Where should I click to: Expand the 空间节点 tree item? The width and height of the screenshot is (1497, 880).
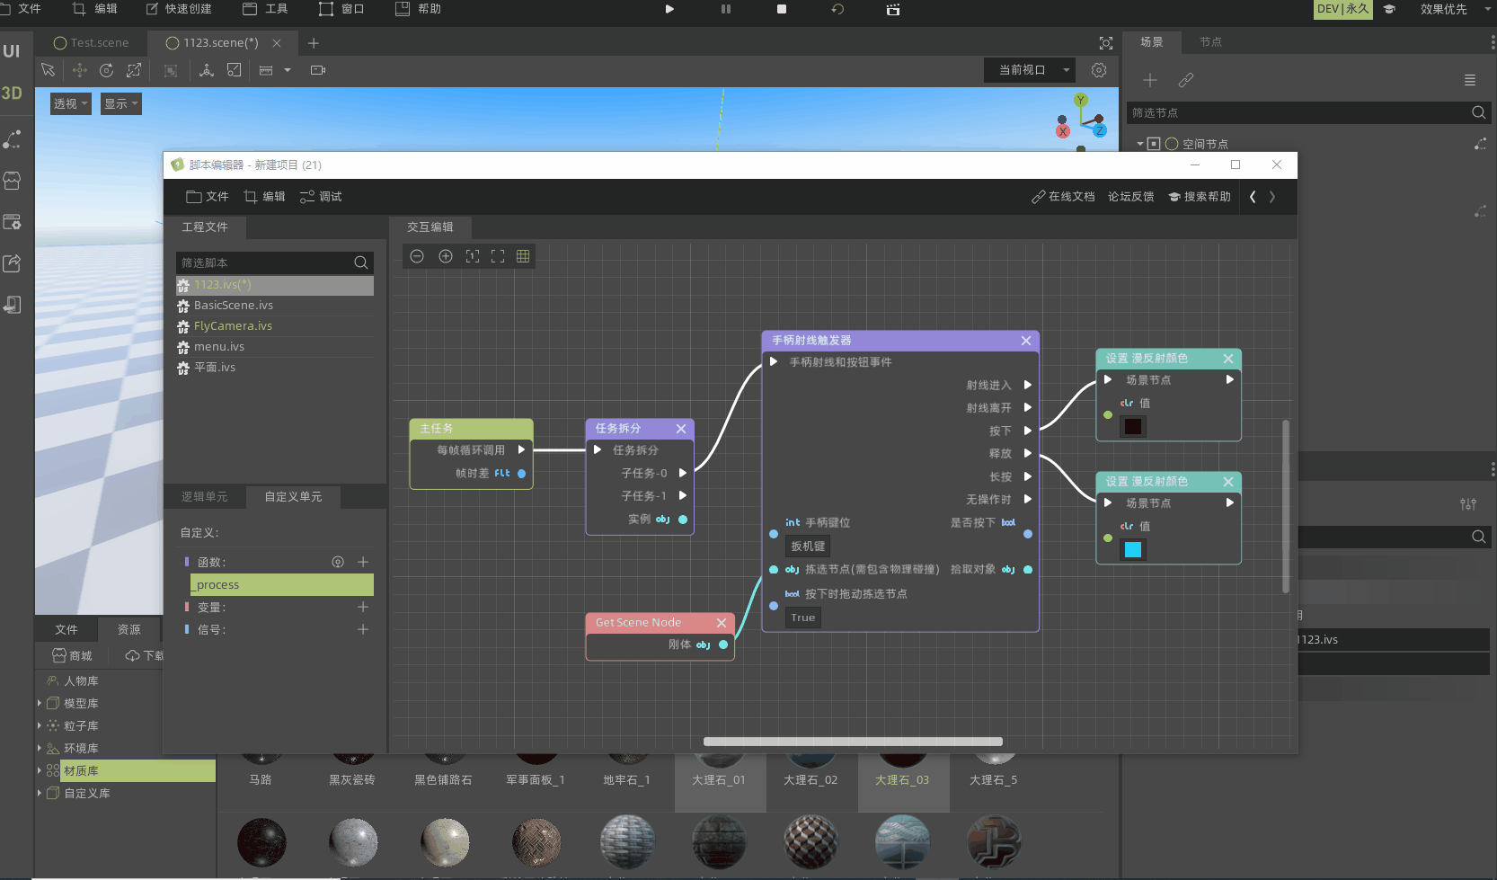coord(1140,144)
